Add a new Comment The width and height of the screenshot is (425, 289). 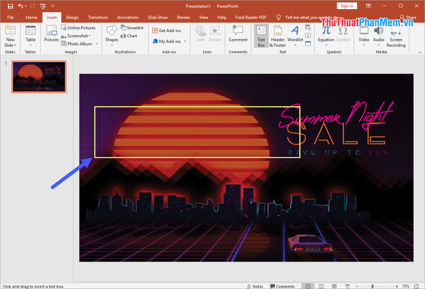tap(238, 33)
